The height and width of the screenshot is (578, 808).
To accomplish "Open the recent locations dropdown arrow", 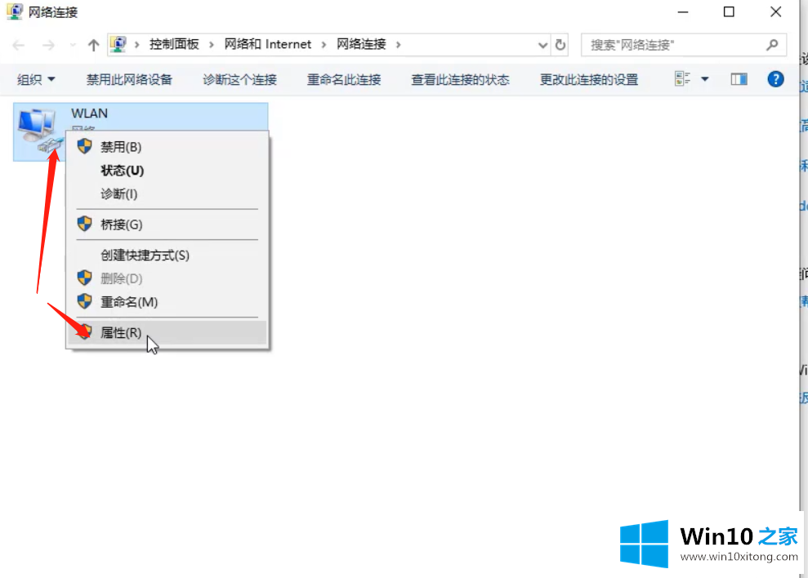I will coord(73,46).
